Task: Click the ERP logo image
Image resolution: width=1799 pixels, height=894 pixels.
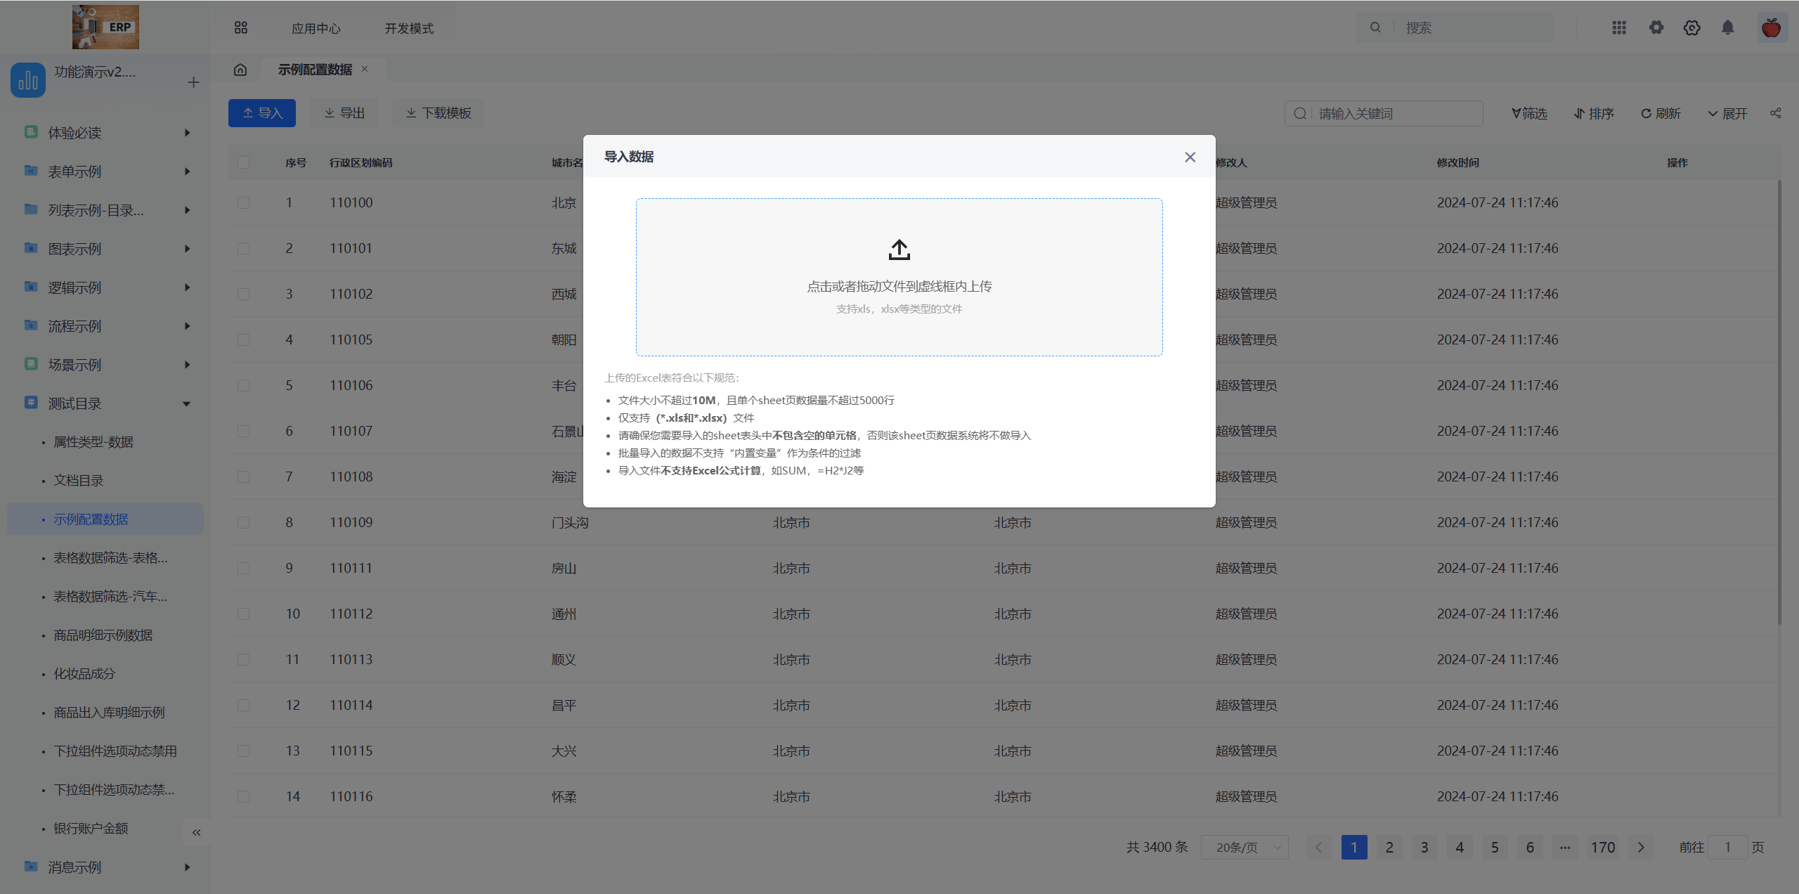Action: 105,27
